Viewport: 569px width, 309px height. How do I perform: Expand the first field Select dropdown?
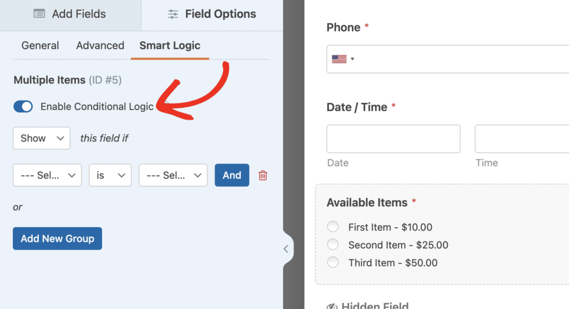tap(47, 175)
